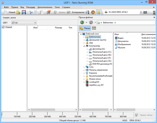Click the grey Forward arrow in file browser
Image resolution: width=157 pixels, height=123 pixels.
click(91, 22)
